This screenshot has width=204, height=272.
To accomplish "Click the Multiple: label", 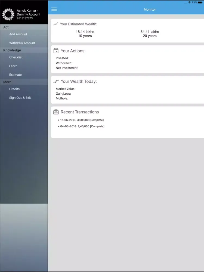I will tap(62, 98).
